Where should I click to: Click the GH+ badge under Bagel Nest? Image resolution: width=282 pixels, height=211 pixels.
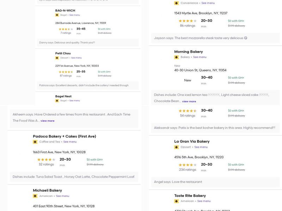click(x=57, y=101)
